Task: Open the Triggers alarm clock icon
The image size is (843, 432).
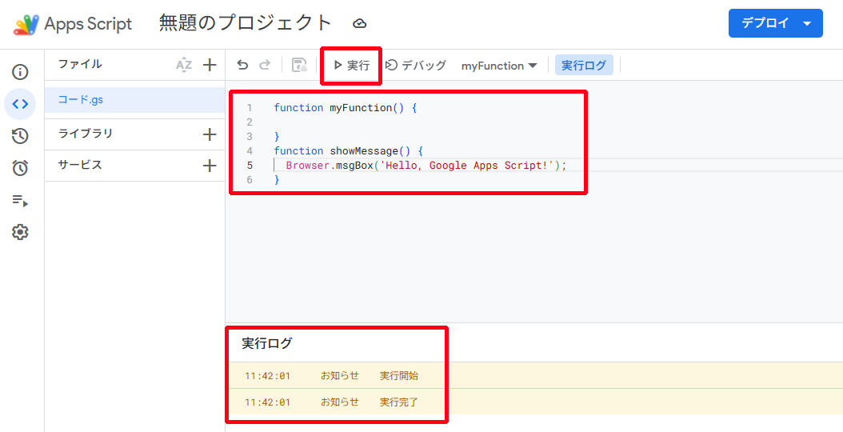Action: pos(20,168)
